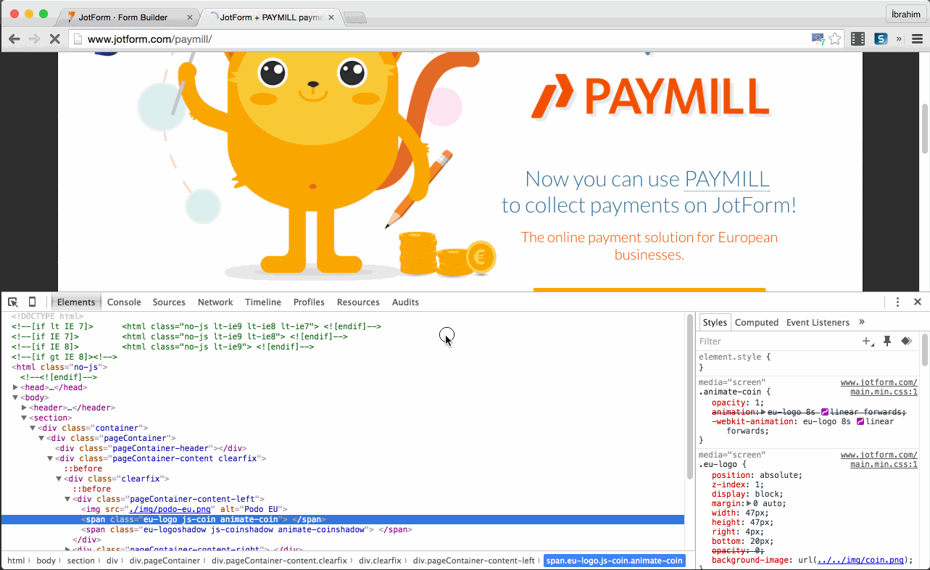
Task: Open main.min.css:1 link for .animate-coin rule
Action: 884,392
